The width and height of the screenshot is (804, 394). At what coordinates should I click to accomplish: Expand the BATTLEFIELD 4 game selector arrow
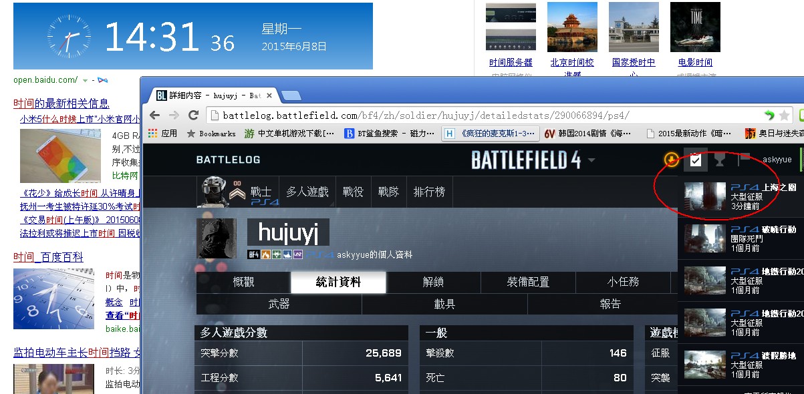(591, 160)
